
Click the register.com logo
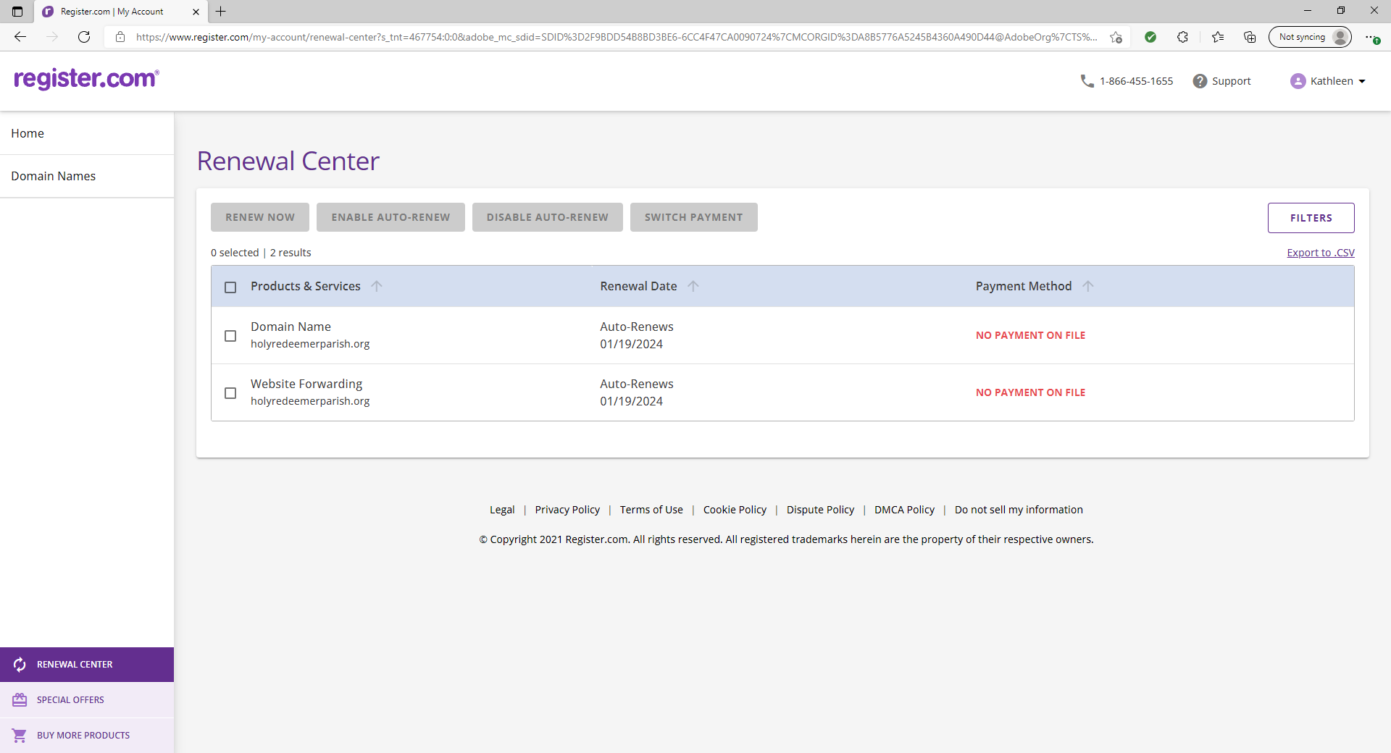coord(86,78)
